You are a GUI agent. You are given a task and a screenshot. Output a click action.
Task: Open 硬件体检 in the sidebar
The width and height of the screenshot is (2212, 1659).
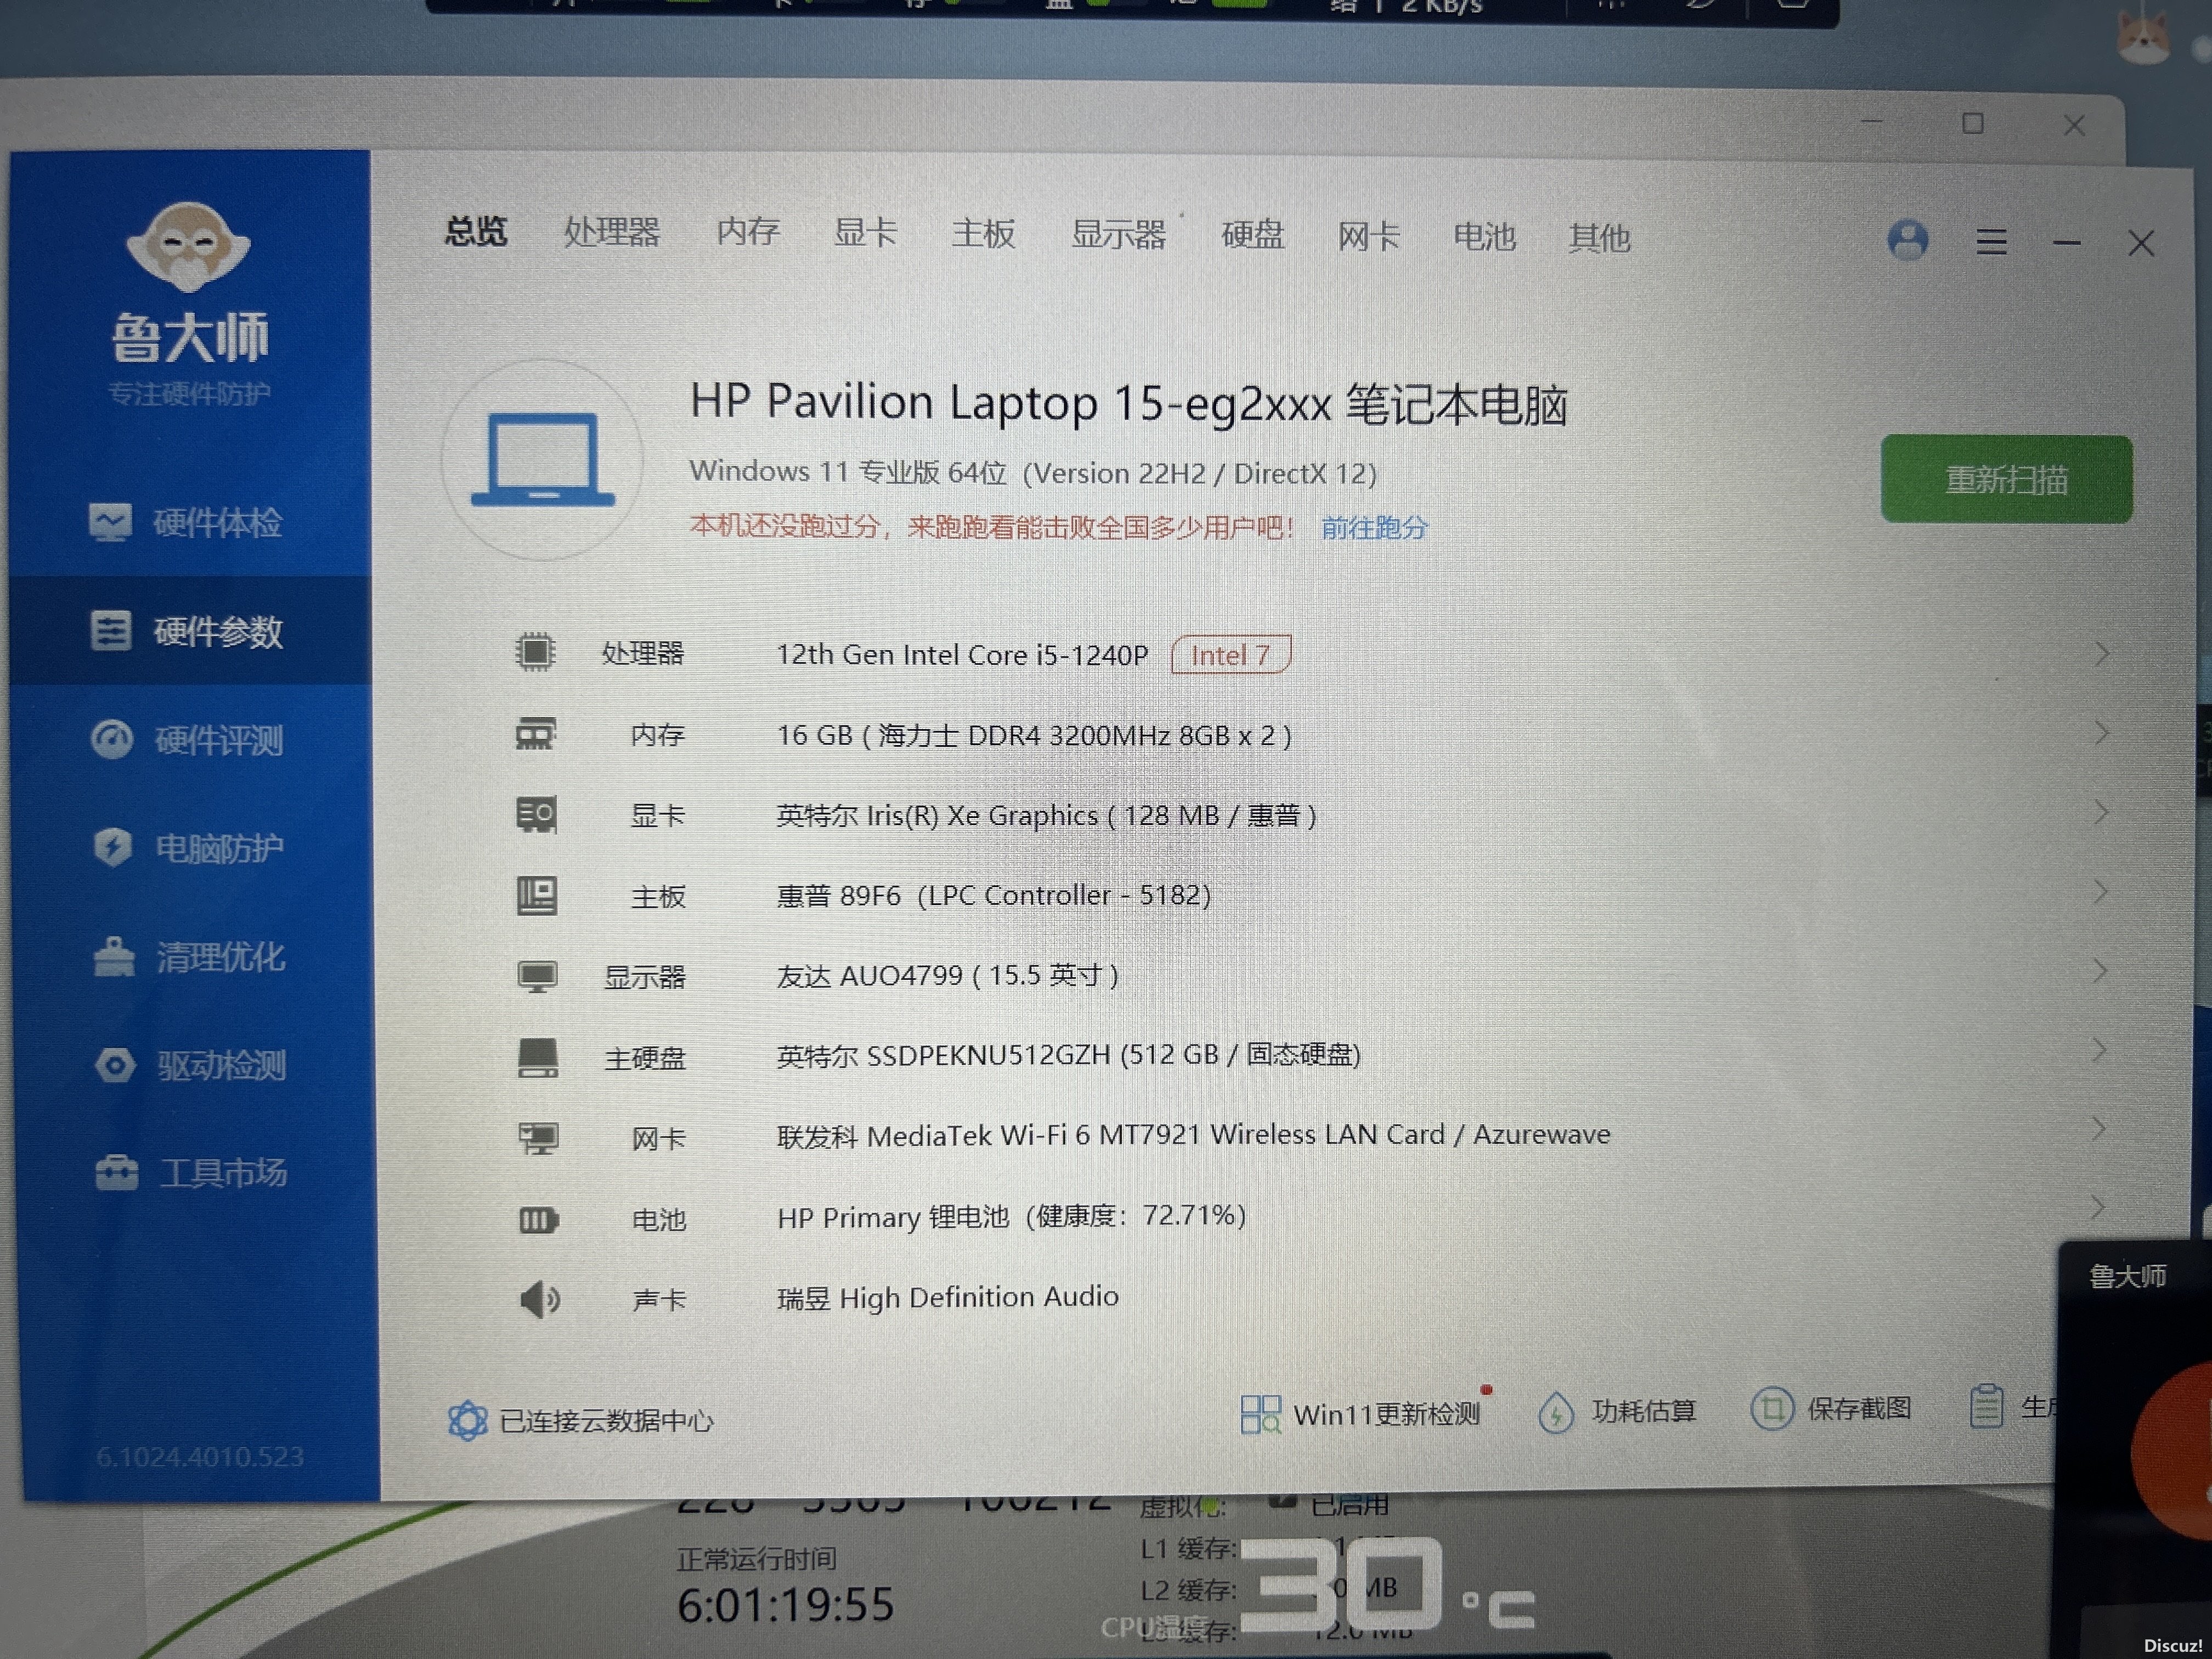click(x=188, y=522)
